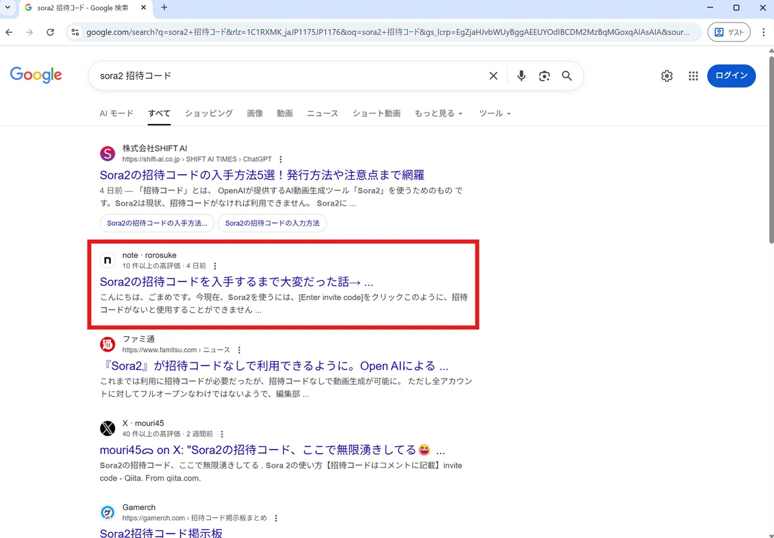Open Sora2招待コード掲示板 result
Viewport: 774px width, 538px height.
[161, 533]
